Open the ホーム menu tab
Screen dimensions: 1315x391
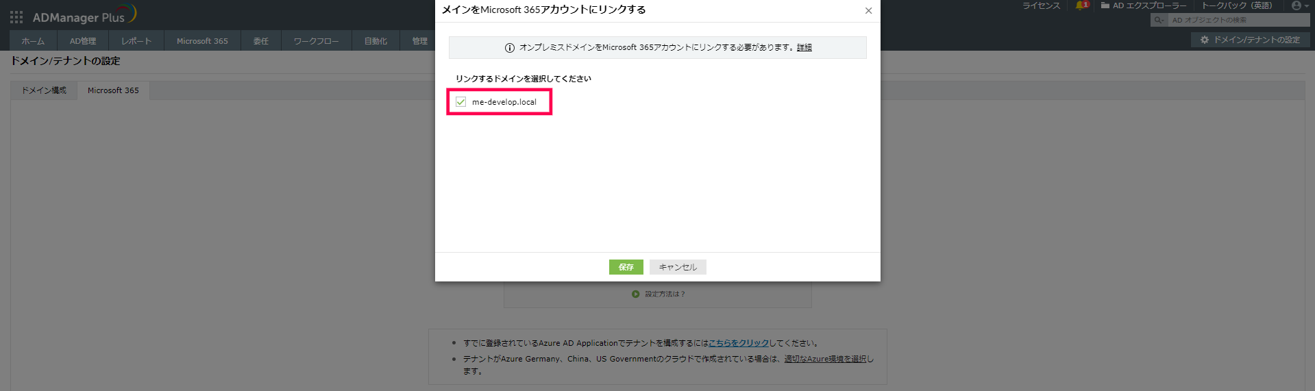tap(33, 41)
